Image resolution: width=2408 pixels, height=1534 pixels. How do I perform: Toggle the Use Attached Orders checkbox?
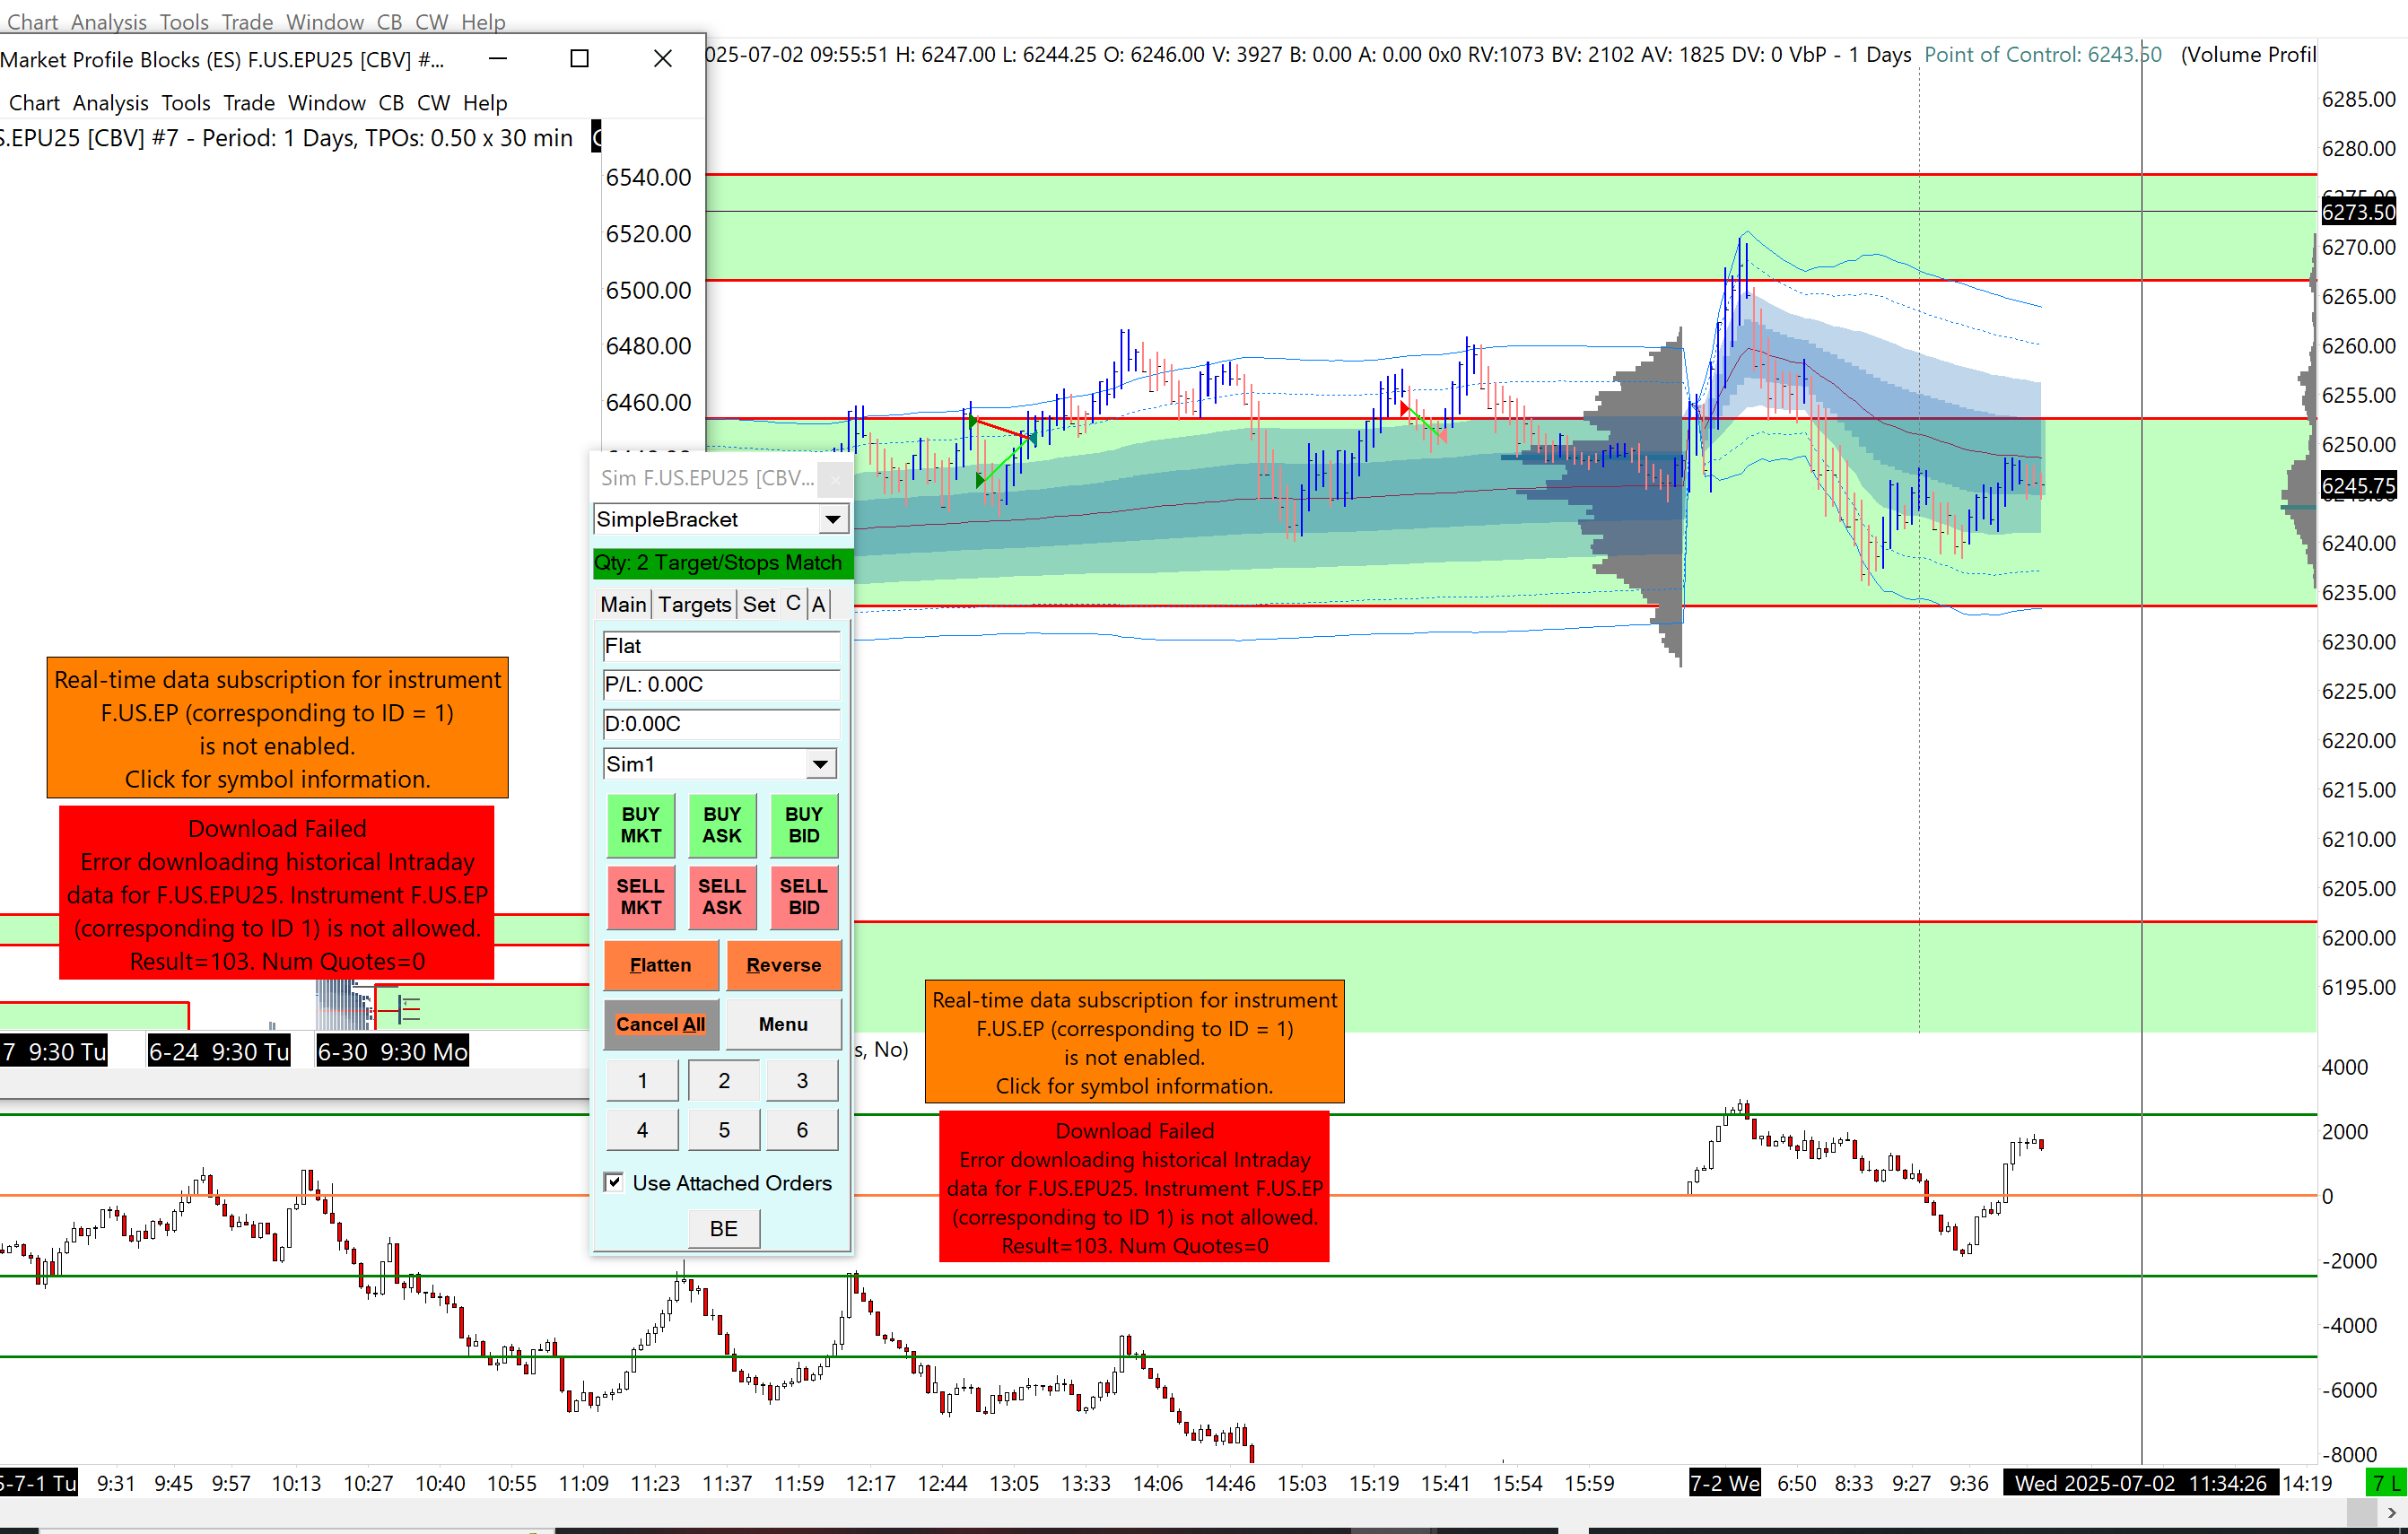tap(614, 1182)
